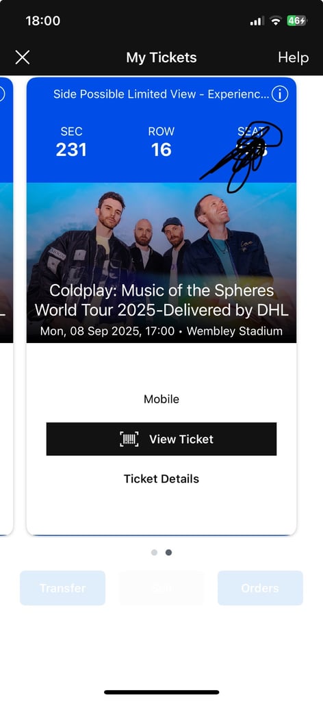Open the Help link

pyautogui.click(x=293, y=58)
